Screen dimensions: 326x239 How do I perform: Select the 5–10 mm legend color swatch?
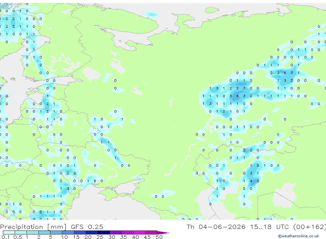coord(56,232)
